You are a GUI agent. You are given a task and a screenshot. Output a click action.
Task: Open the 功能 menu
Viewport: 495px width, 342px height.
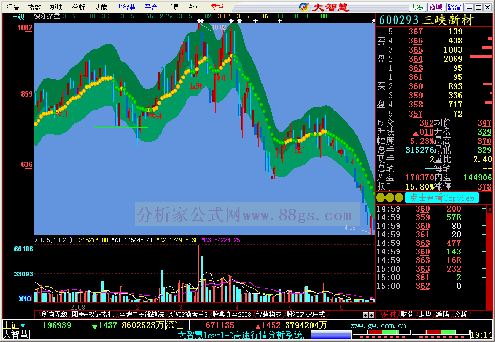coord(101,7)
